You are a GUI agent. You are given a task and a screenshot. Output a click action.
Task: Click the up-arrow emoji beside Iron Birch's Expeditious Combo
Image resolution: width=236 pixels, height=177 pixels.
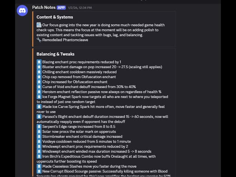click(39, 156)
